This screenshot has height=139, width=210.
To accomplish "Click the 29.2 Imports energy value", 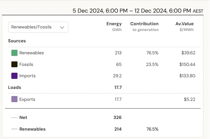I will [117, 76].
